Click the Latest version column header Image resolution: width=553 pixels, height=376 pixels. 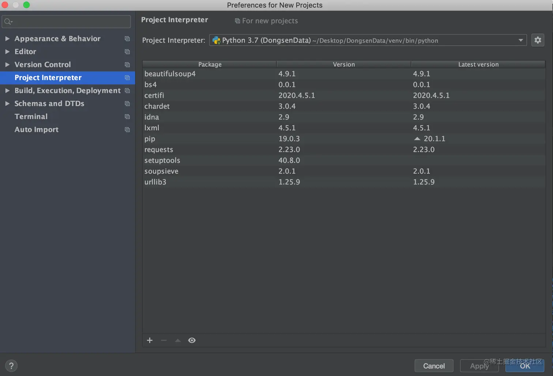478,64
